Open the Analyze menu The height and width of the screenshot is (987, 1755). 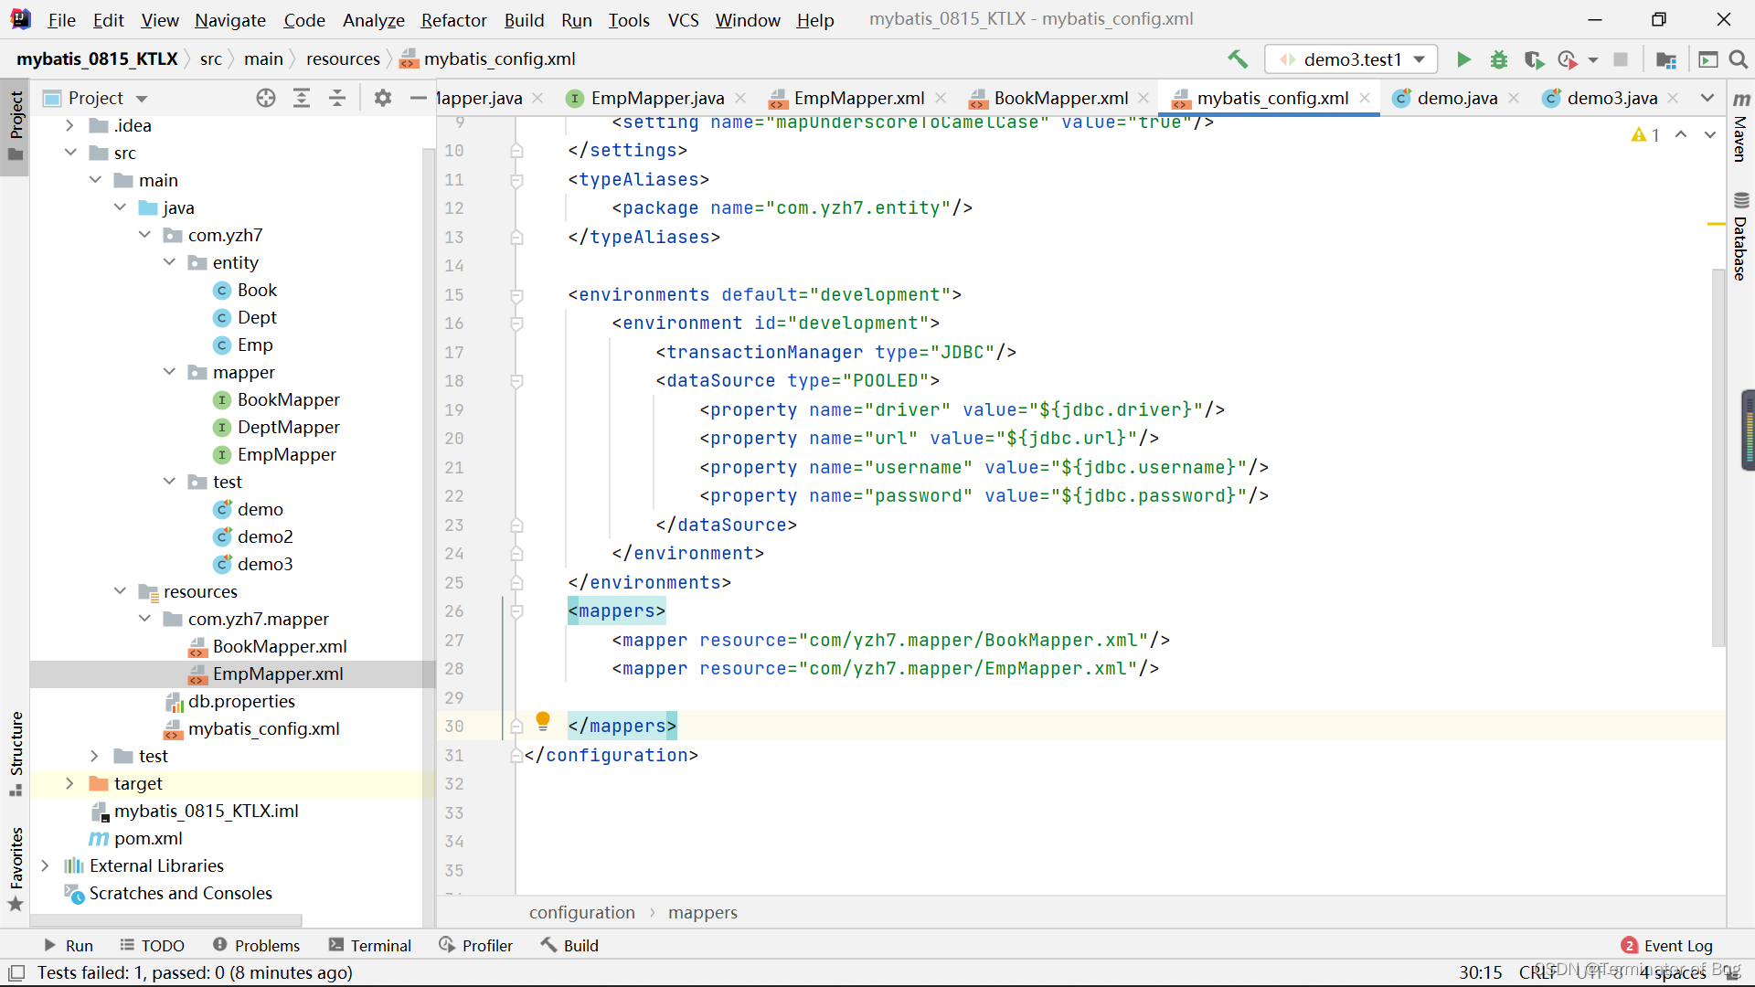pyautogui.click(x=373, y=19)
